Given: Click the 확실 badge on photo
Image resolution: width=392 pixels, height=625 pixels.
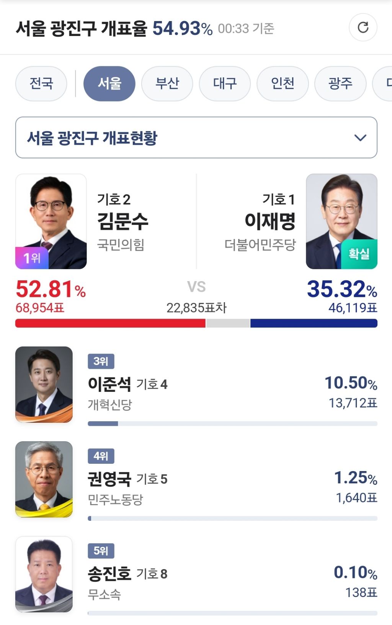Looking at the screenshot, I should (x=359, y=254).
